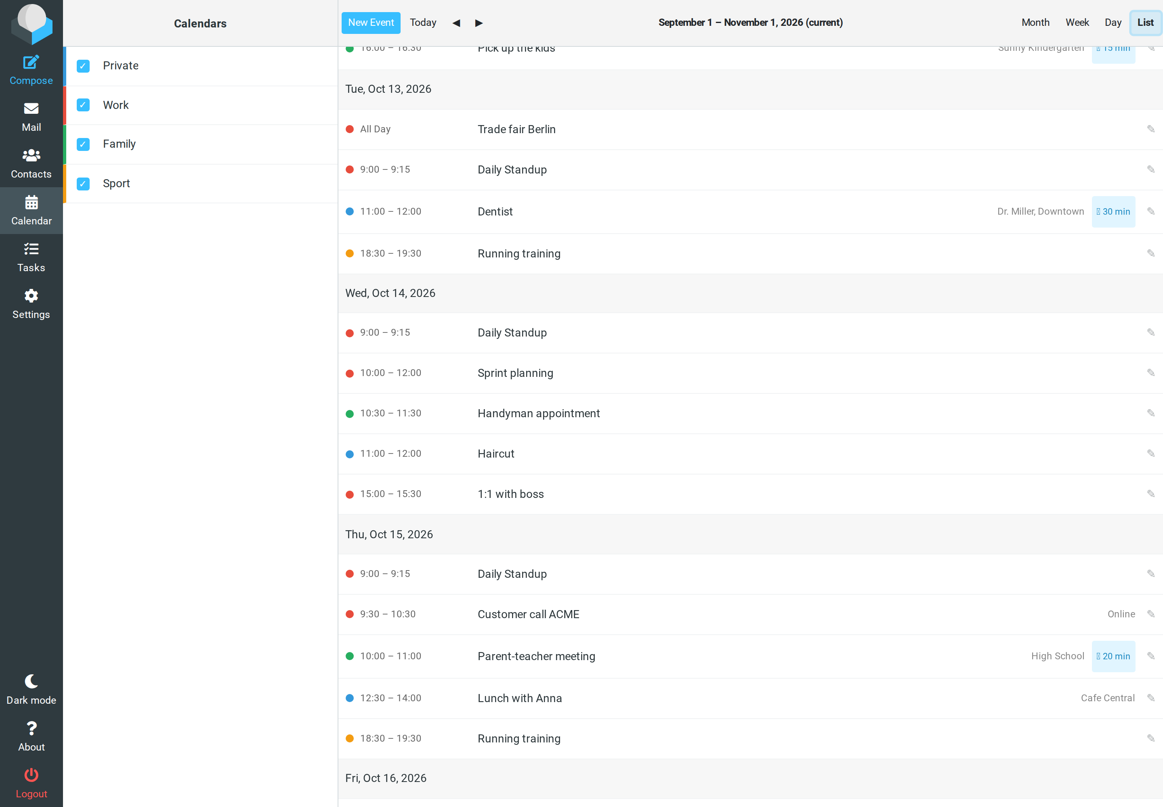The width and height of the screenshot is (1163, 807).
Task: Toggle the Family calendar checkbox
Action: 83,144
